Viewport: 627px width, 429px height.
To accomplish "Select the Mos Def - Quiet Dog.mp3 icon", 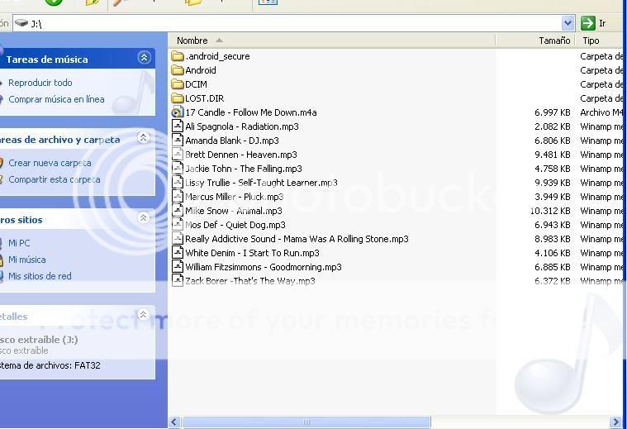I will (177, 225).
